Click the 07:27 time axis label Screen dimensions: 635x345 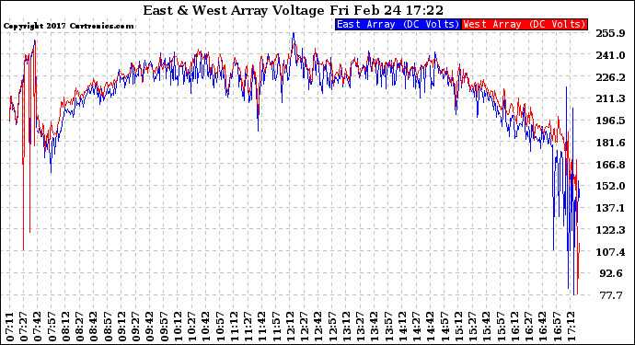click(24, 327)
